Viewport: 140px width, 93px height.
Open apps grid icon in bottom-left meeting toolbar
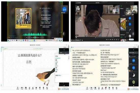pos(47,88)
